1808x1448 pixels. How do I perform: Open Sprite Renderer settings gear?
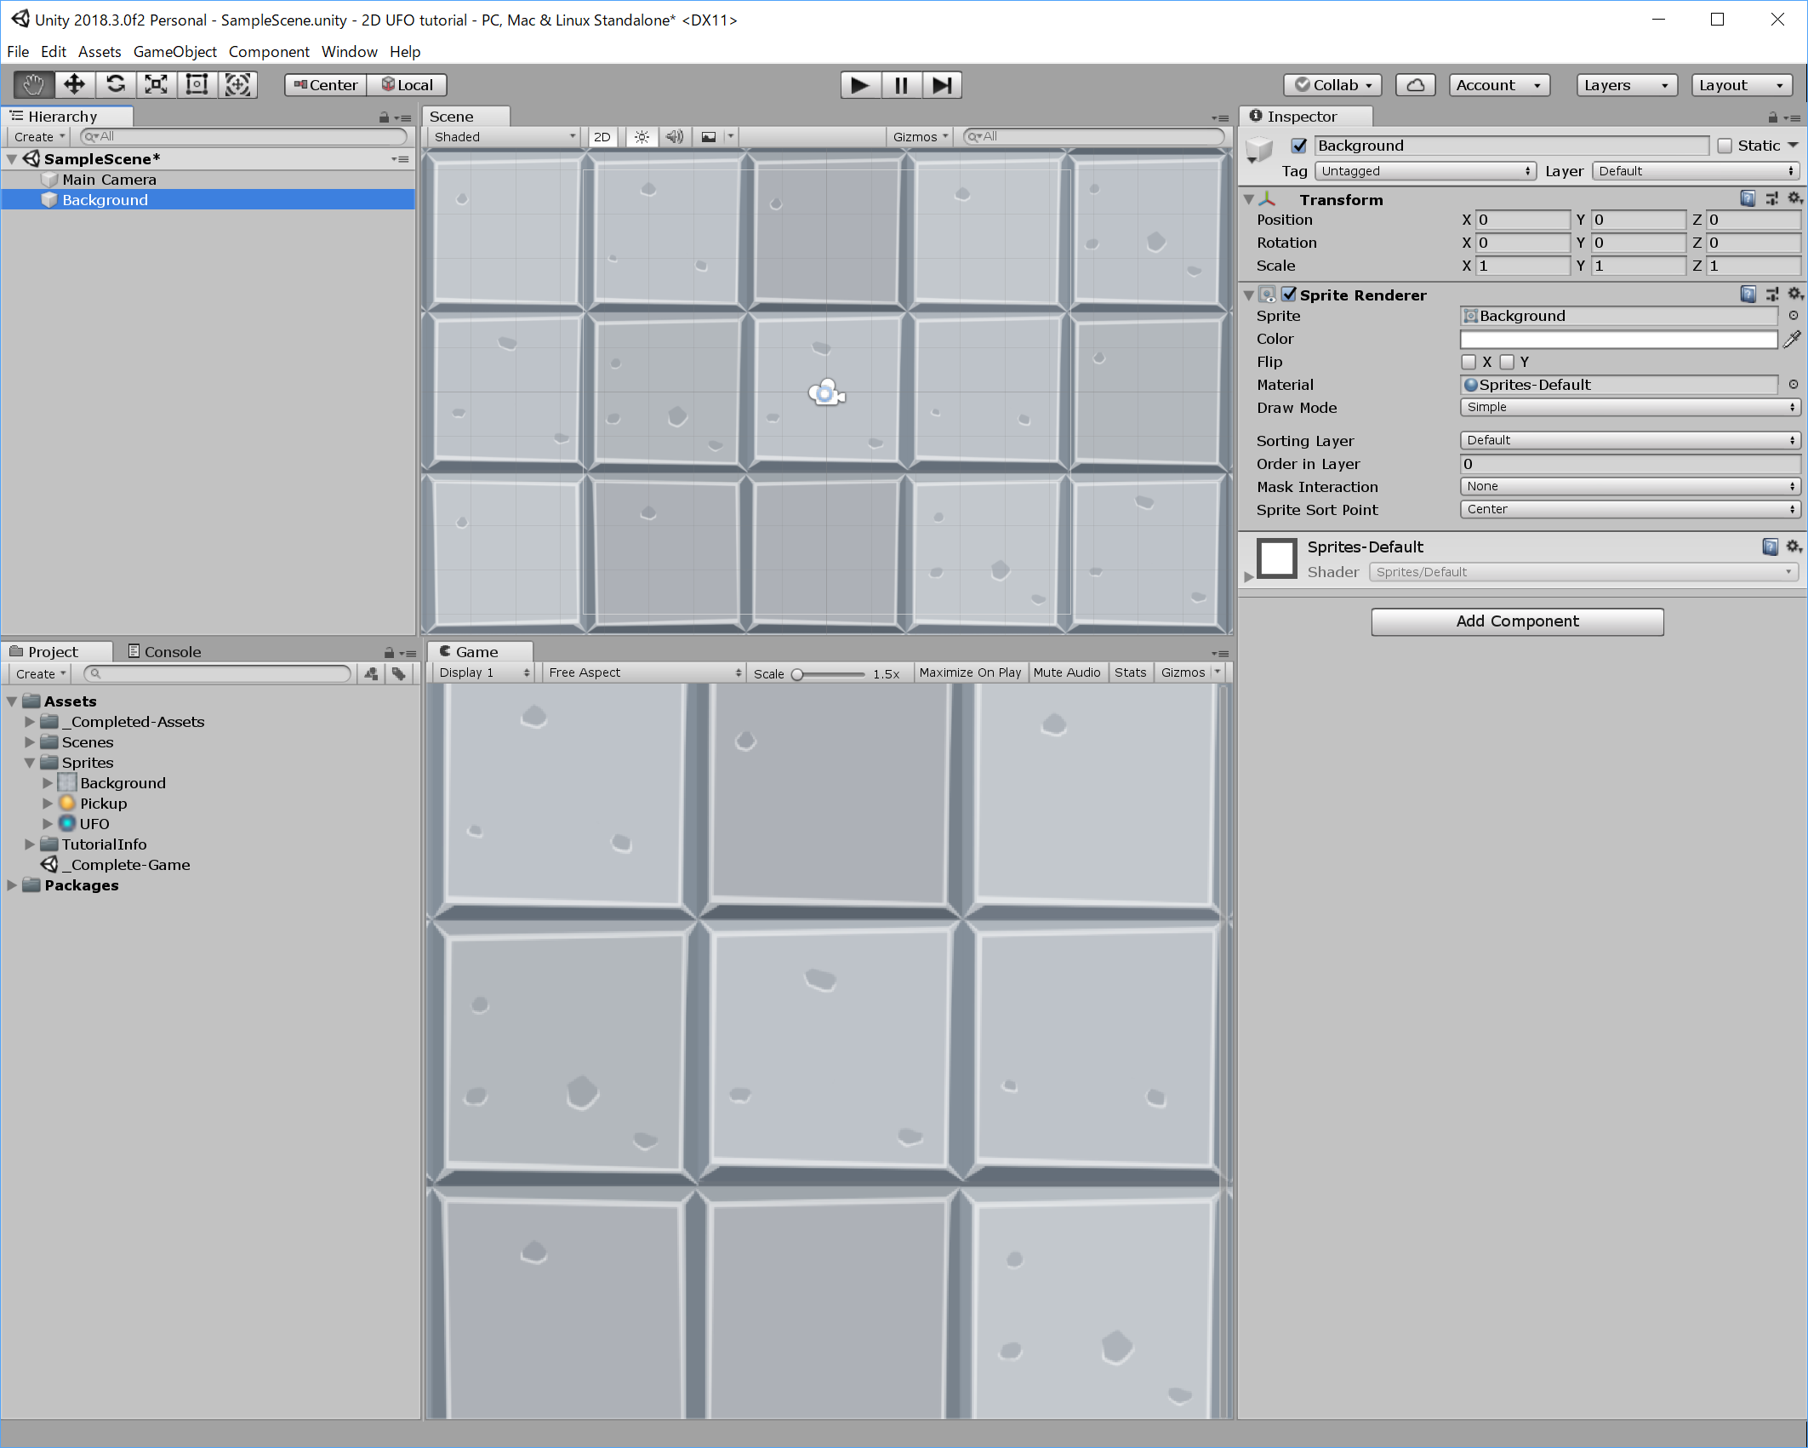1794,295
